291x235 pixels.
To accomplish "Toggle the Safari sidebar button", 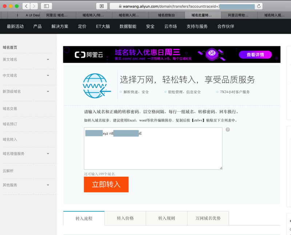I will click(x=46, y=6).
